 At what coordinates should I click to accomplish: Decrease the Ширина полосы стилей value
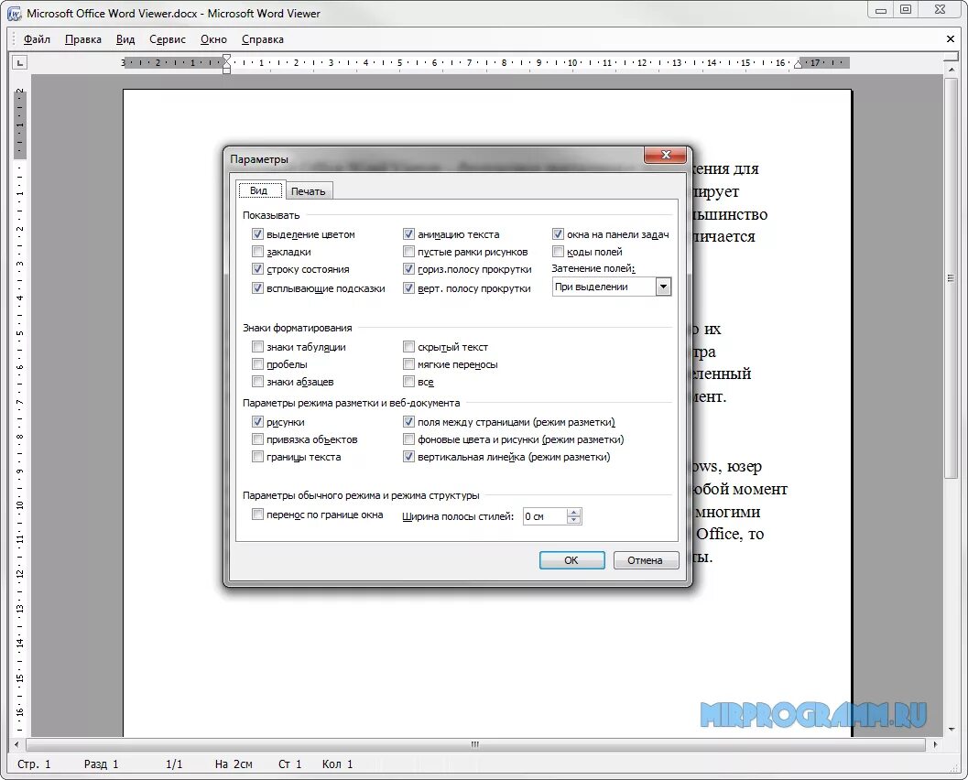point(574,520)
